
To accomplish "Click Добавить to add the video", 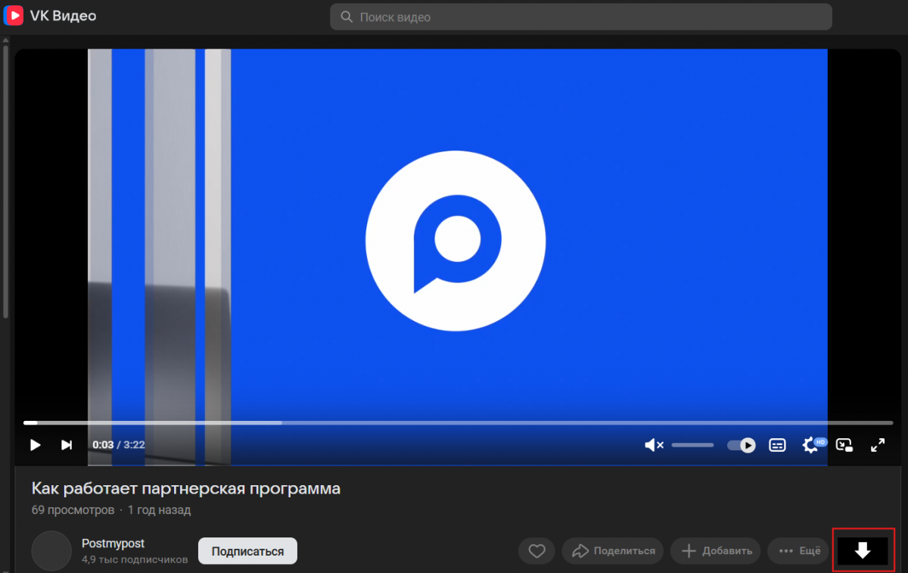I will pos(716,551).
